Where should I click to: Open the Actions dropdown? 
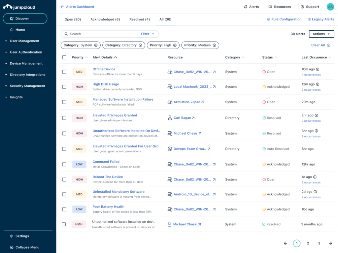(321, 34)
